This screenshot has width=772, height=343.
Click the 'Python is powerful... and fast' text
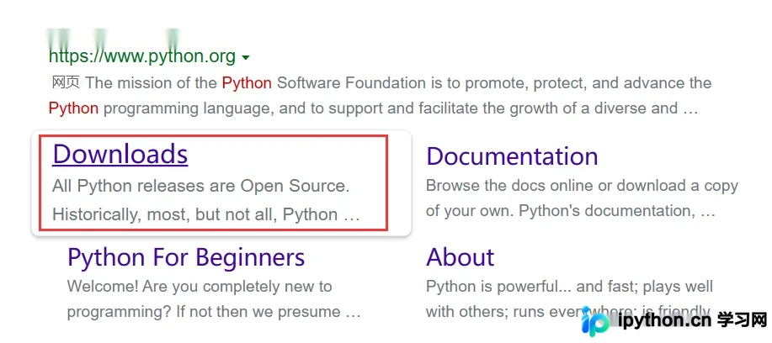[570, 287]
